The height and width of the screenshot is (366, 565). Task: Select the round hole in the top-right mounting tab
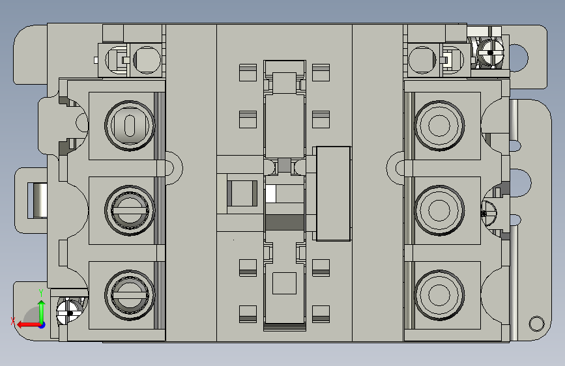click(x=518, y=58)
